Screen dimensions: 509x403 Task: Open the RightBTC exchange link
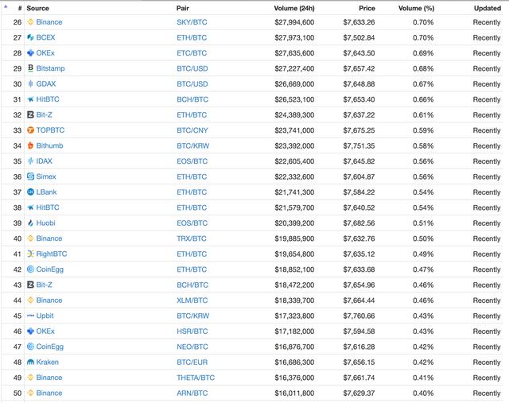click(52, 254)
